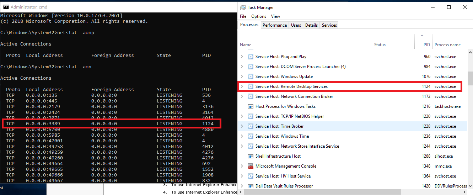The width and height of the screenshot is (473, 195).
Task: Click gear icon of DCOM Server Process Launcher
Action: click(250, 67)
